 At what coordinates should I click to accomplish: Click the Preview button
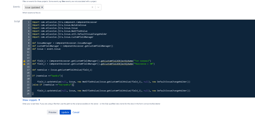click(x=52, y=112)
